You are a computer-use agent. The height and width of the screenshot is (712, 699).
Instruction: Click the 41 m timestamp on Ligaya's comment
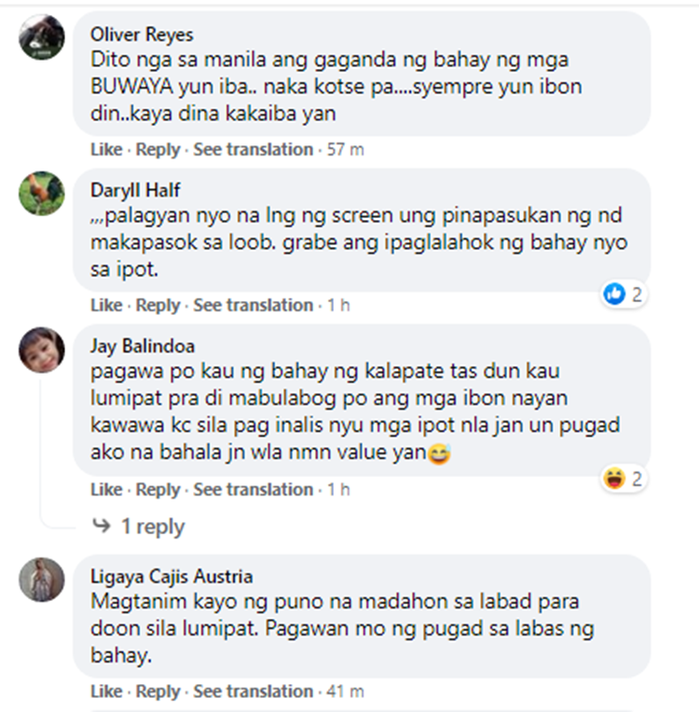pyautogui.click(x=345, y=691)
